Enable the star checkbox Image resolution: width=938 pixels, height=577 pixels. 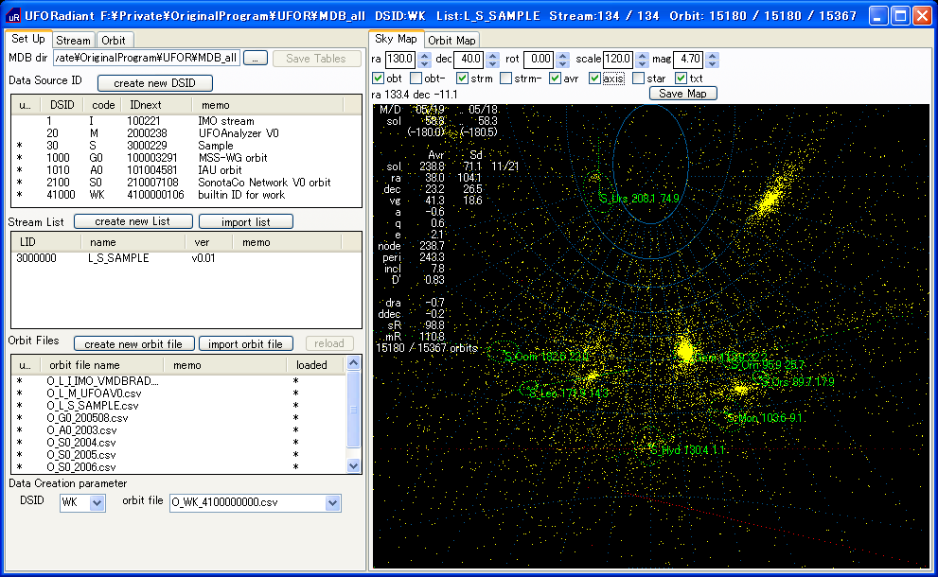[638, 79]
